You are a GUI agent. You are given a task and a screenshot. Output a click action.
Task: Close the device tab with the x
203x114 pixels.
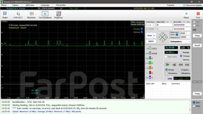61,9
